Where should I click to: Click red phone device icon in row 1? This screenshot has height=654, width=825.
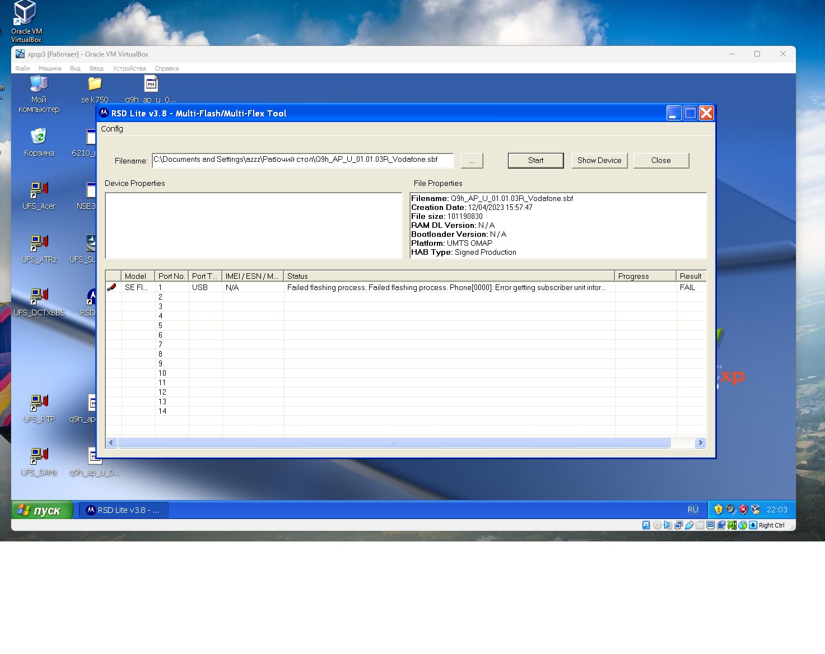(111, 287)
